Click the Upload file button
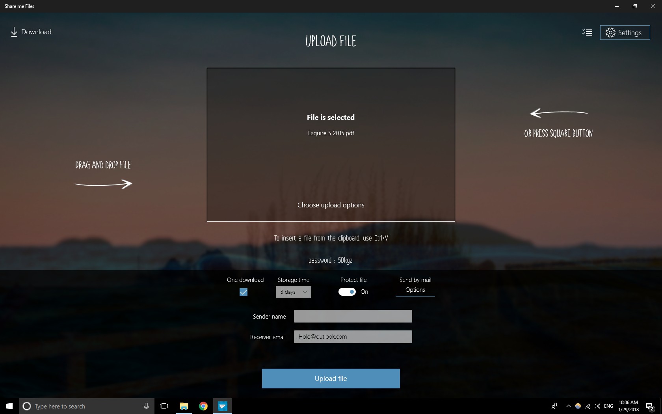Screen dimensions: 662x414 pos(331,379)
